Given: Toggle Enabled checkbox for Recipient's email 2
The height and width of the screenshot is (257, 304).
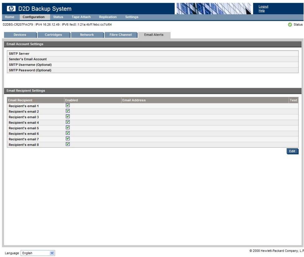Looking at the screenshot, I should coord(68,111).
